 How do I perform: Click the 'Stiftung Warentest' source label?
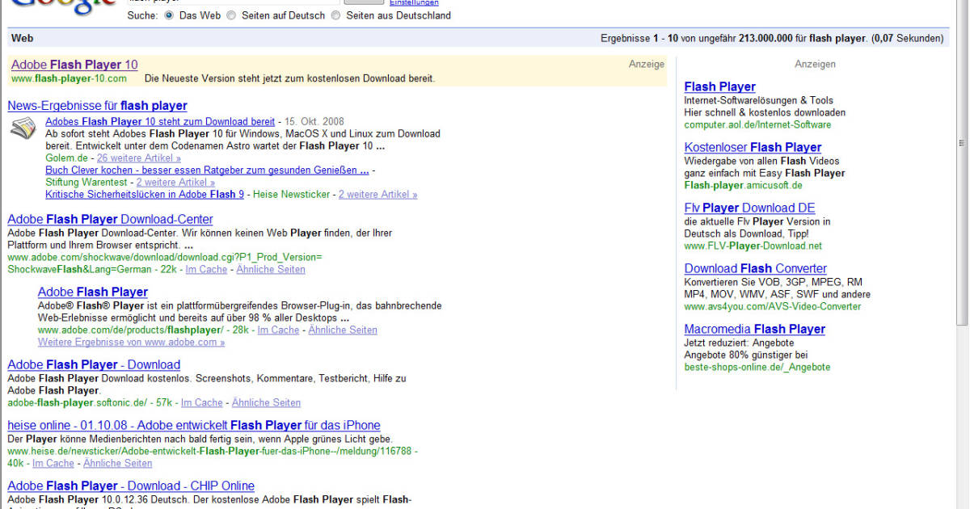click(86, 182)
